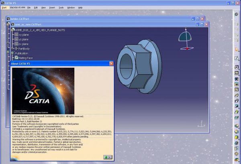Close the About CATIA V5 dialog
Screen dimensions: 241x164
tap(111, 63)
